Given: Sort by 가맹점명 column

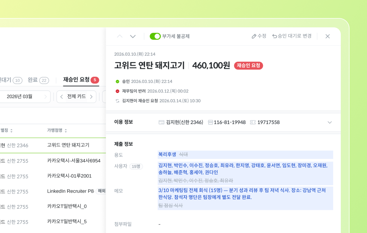Looking at the screenshot, I should (x=57, y=130).
